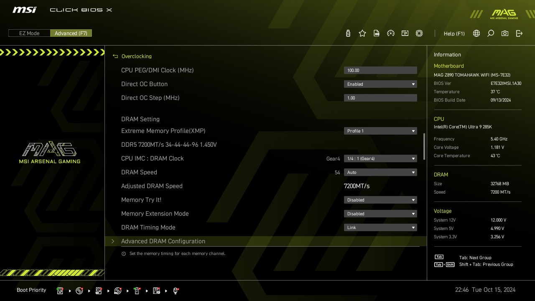This screenshot has width=535, height=301.
Task: Expand Advanced DRAM Configuration submenu
Action: [163, 241]
